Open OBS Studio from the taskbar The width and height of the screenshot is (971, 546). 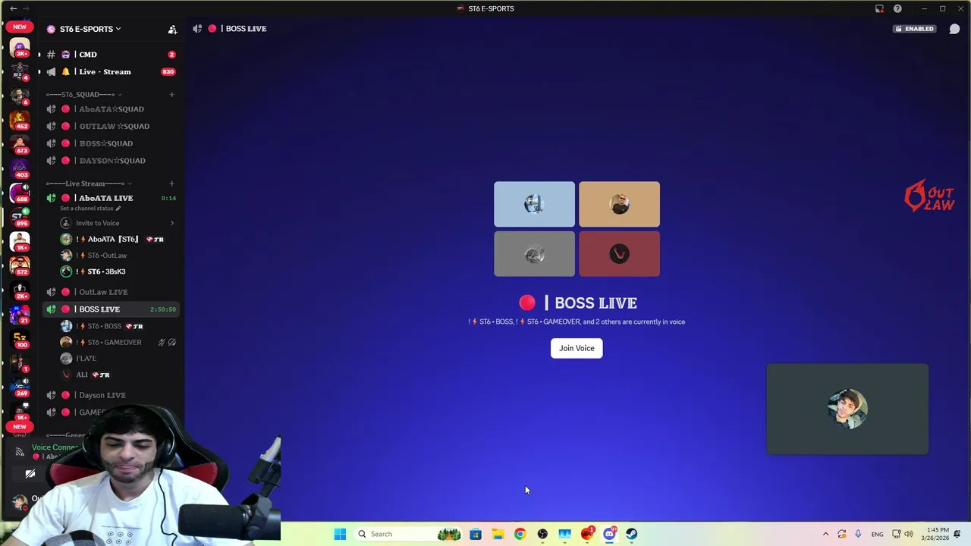coord(542,534)
